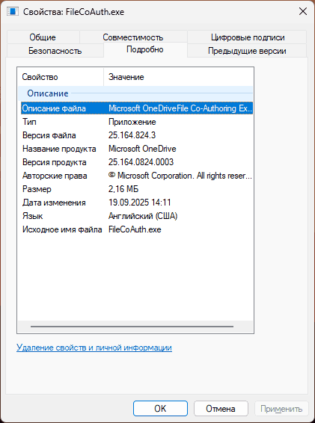The image size is (315, 423).
Task: Click the Microsoft OneDrive product value
Action: pyautogui.click(x=142, y=149)
